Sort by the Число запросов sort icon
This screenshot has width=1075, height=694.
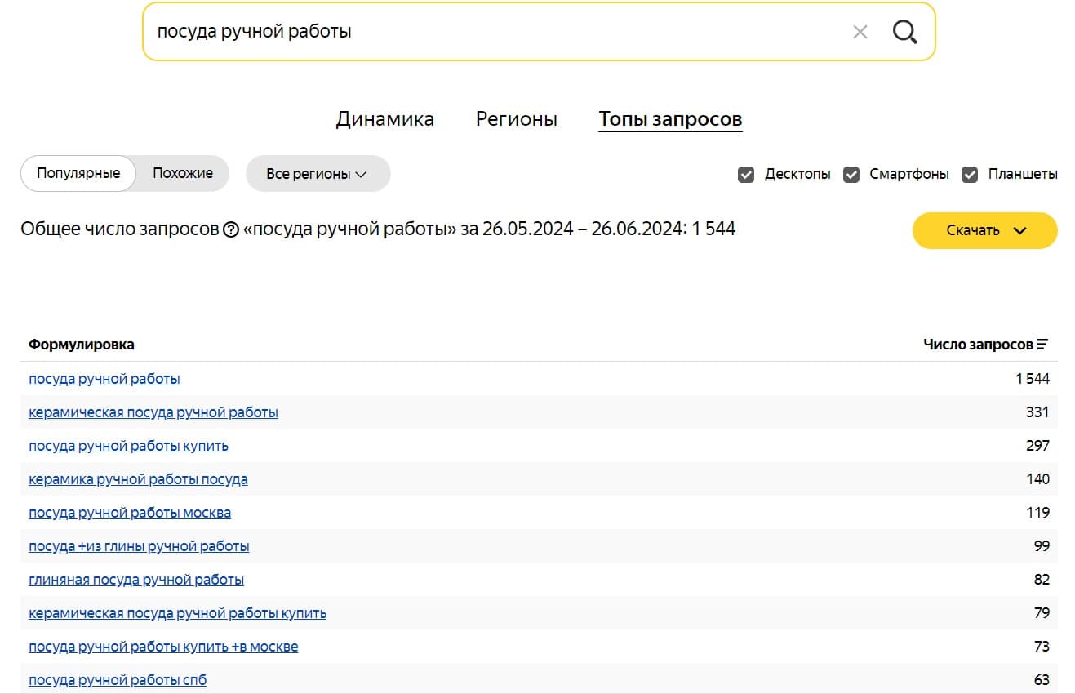click(1042, 345)
